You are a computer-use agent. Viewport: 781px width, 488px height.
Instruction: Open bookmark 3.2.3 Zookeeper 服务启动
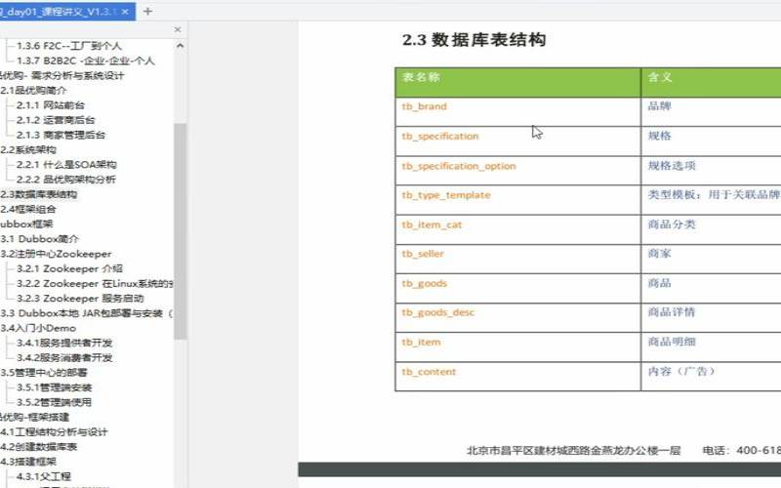80,299
